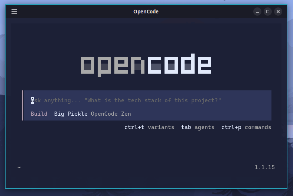Screen dimensions: 293x196
Task: Click the opencode pixel logo
Action: point(146,65)
